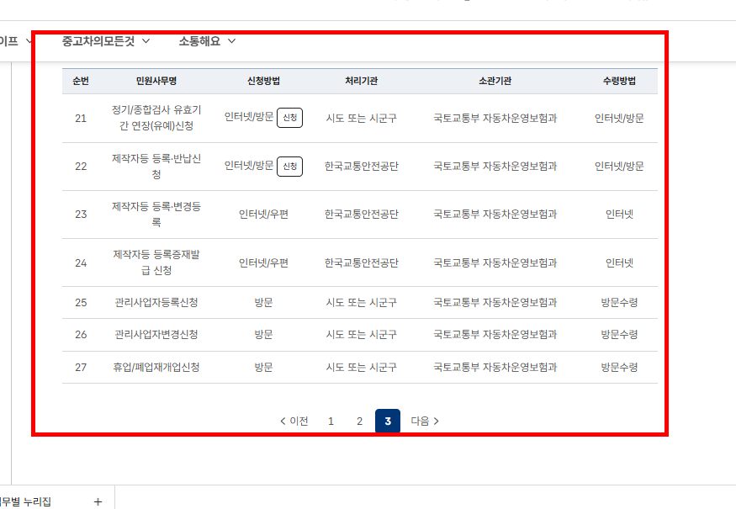Click the 다음 next page control
736x509 pixels.
tap(425, 421)
